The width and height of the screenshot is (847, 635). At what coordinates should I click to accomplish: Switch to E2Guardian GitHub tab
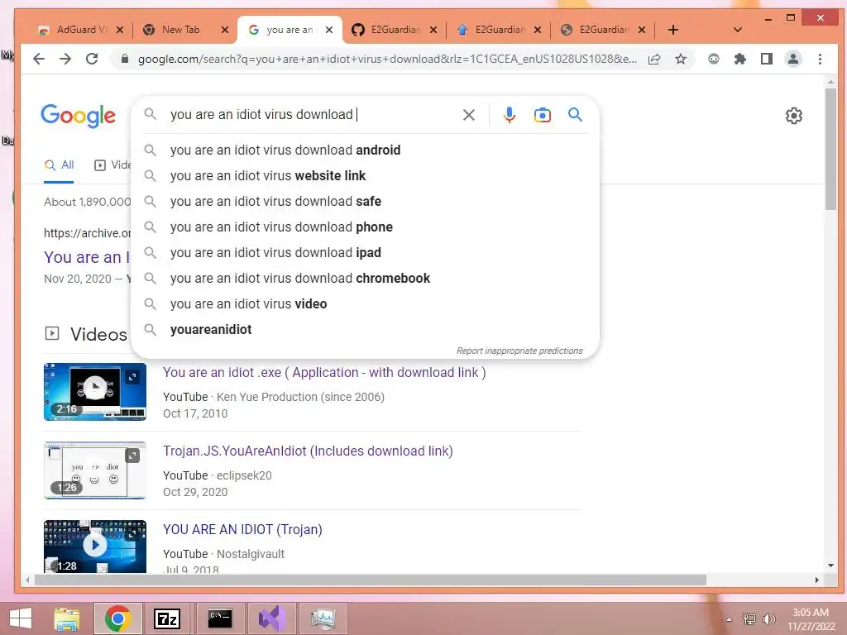[395, 30]
